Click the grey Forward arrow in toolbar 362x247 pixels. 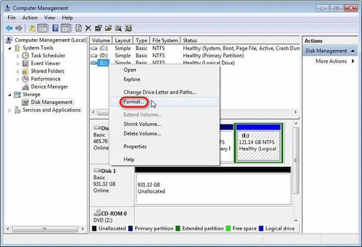[x=19, y=28]
